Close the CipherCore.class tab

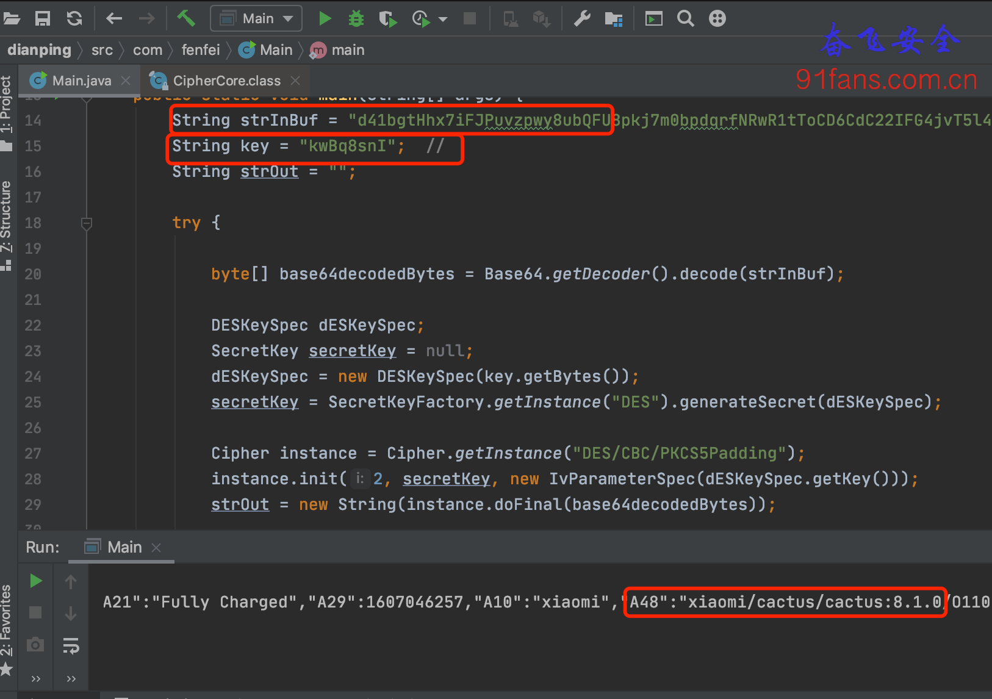click(295, 81)
